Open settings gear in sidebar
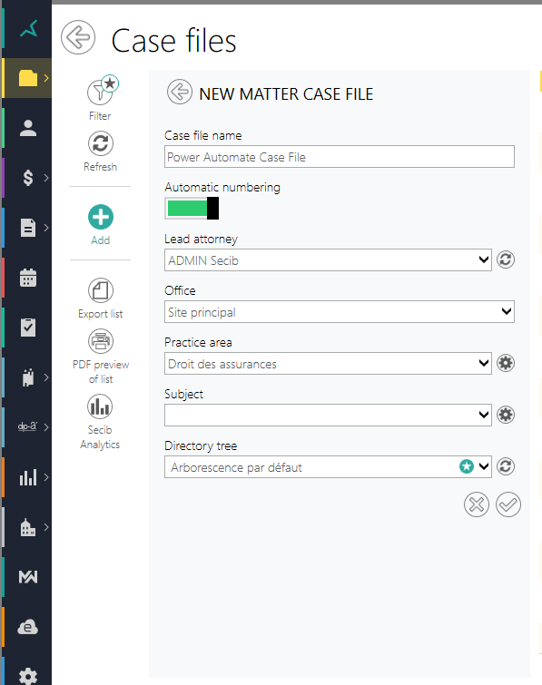The width and height of the screenshot is (542, 685). [x=28, y=676]
